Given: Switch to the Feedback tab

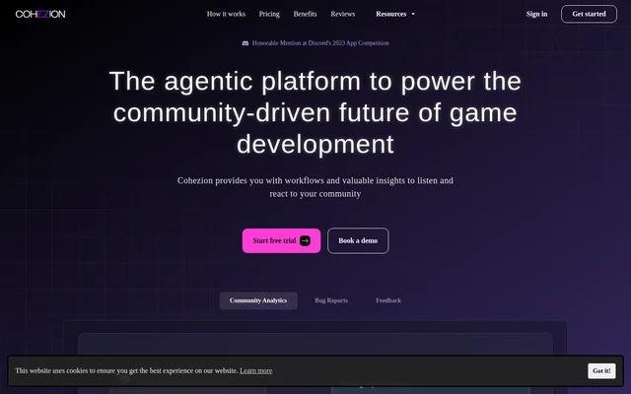Looking at the screenshot, I should pyautogui.click(x=388, y=300).
